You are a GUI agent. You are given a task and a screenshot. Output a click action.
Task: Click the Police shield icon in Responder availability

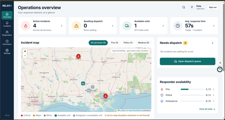click(162, 95)
